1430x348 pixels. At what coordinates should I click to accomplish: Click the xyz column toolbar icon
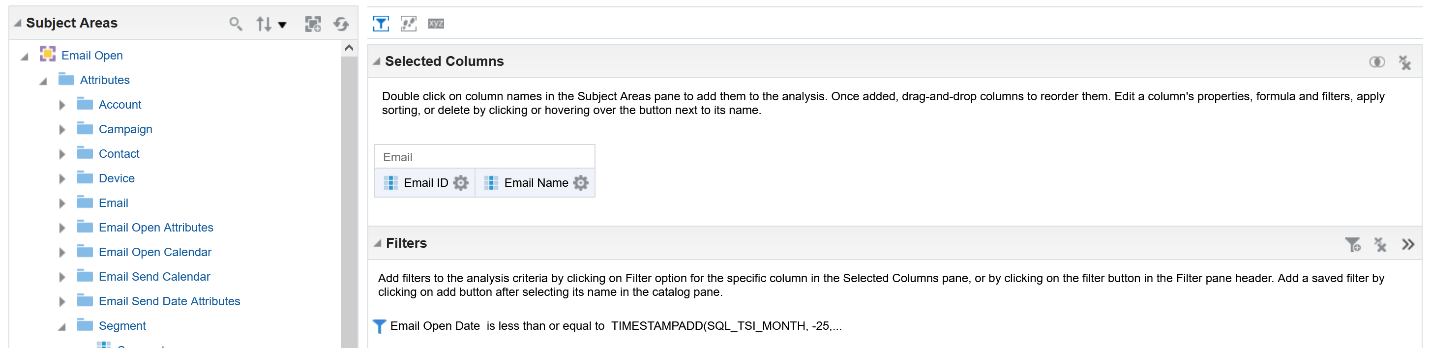(436, 23)
